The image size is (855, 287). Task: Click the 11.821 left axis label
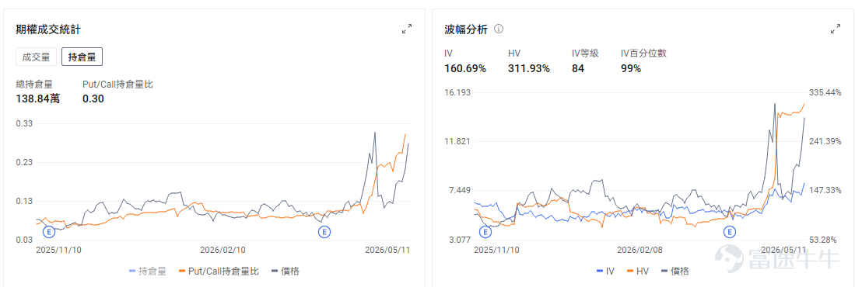[x=457, y=141]
